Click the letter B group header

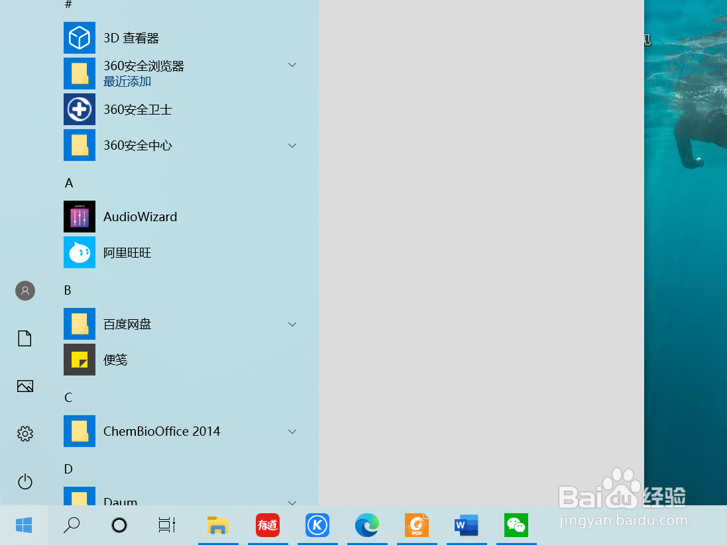point(68,290)
